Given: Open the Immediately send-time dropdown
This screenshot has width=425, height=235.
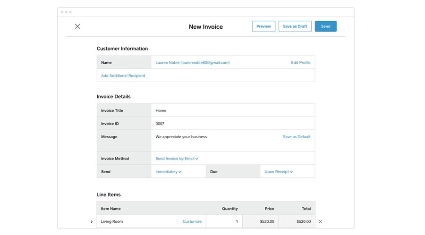Looking at the screenshot, I should click(168, 172).
